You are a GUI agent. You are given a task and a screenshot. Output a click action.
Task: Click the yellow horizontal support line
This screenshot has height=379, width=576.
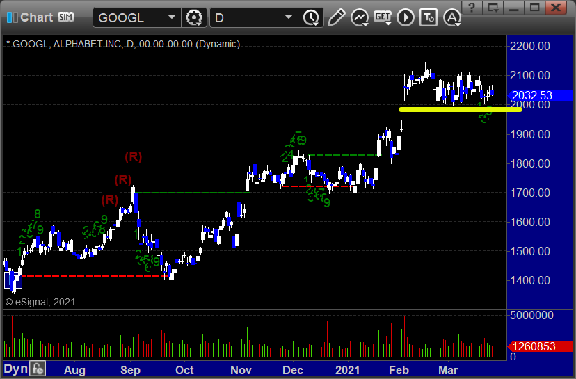461,109
